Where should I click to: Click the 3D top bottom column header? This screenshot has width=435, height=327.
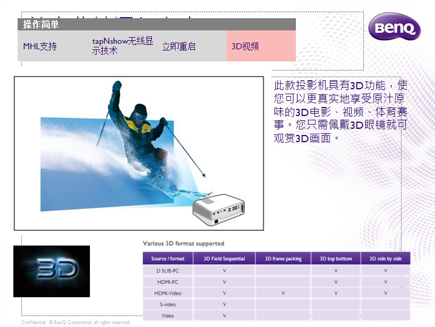coord(336,259)
